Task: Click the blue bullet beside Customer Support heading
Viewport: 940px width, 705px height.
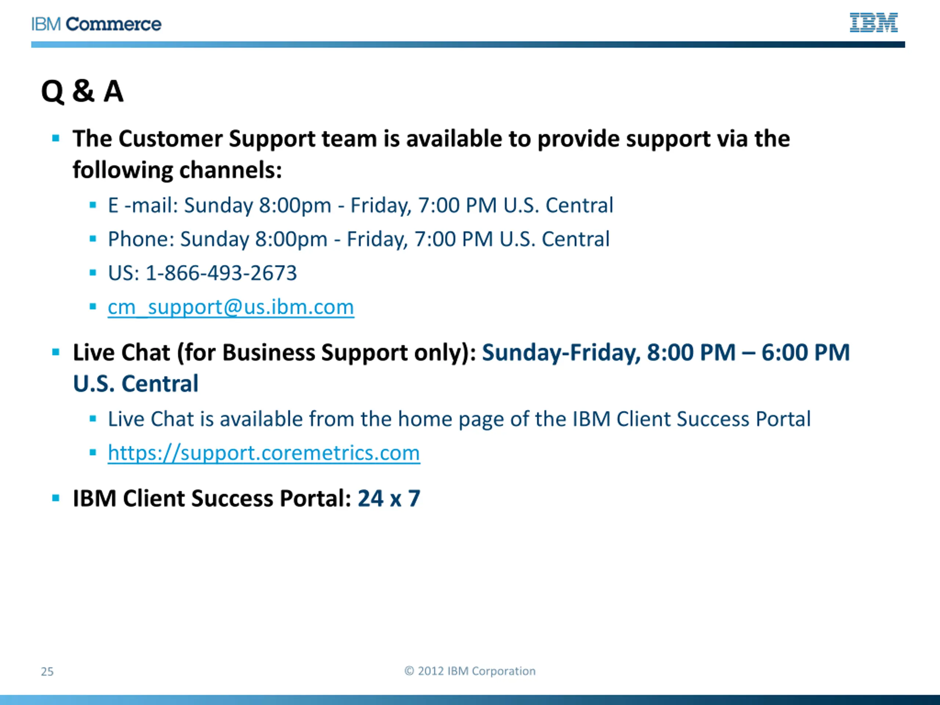Action: tap(56, 138)
